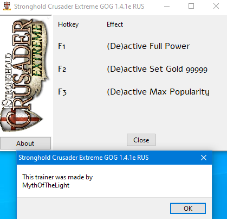Image resolution: width=227 pixels, height=219 pixels.
Task: Click the F3 hotkey label
Action: [62, 92]
